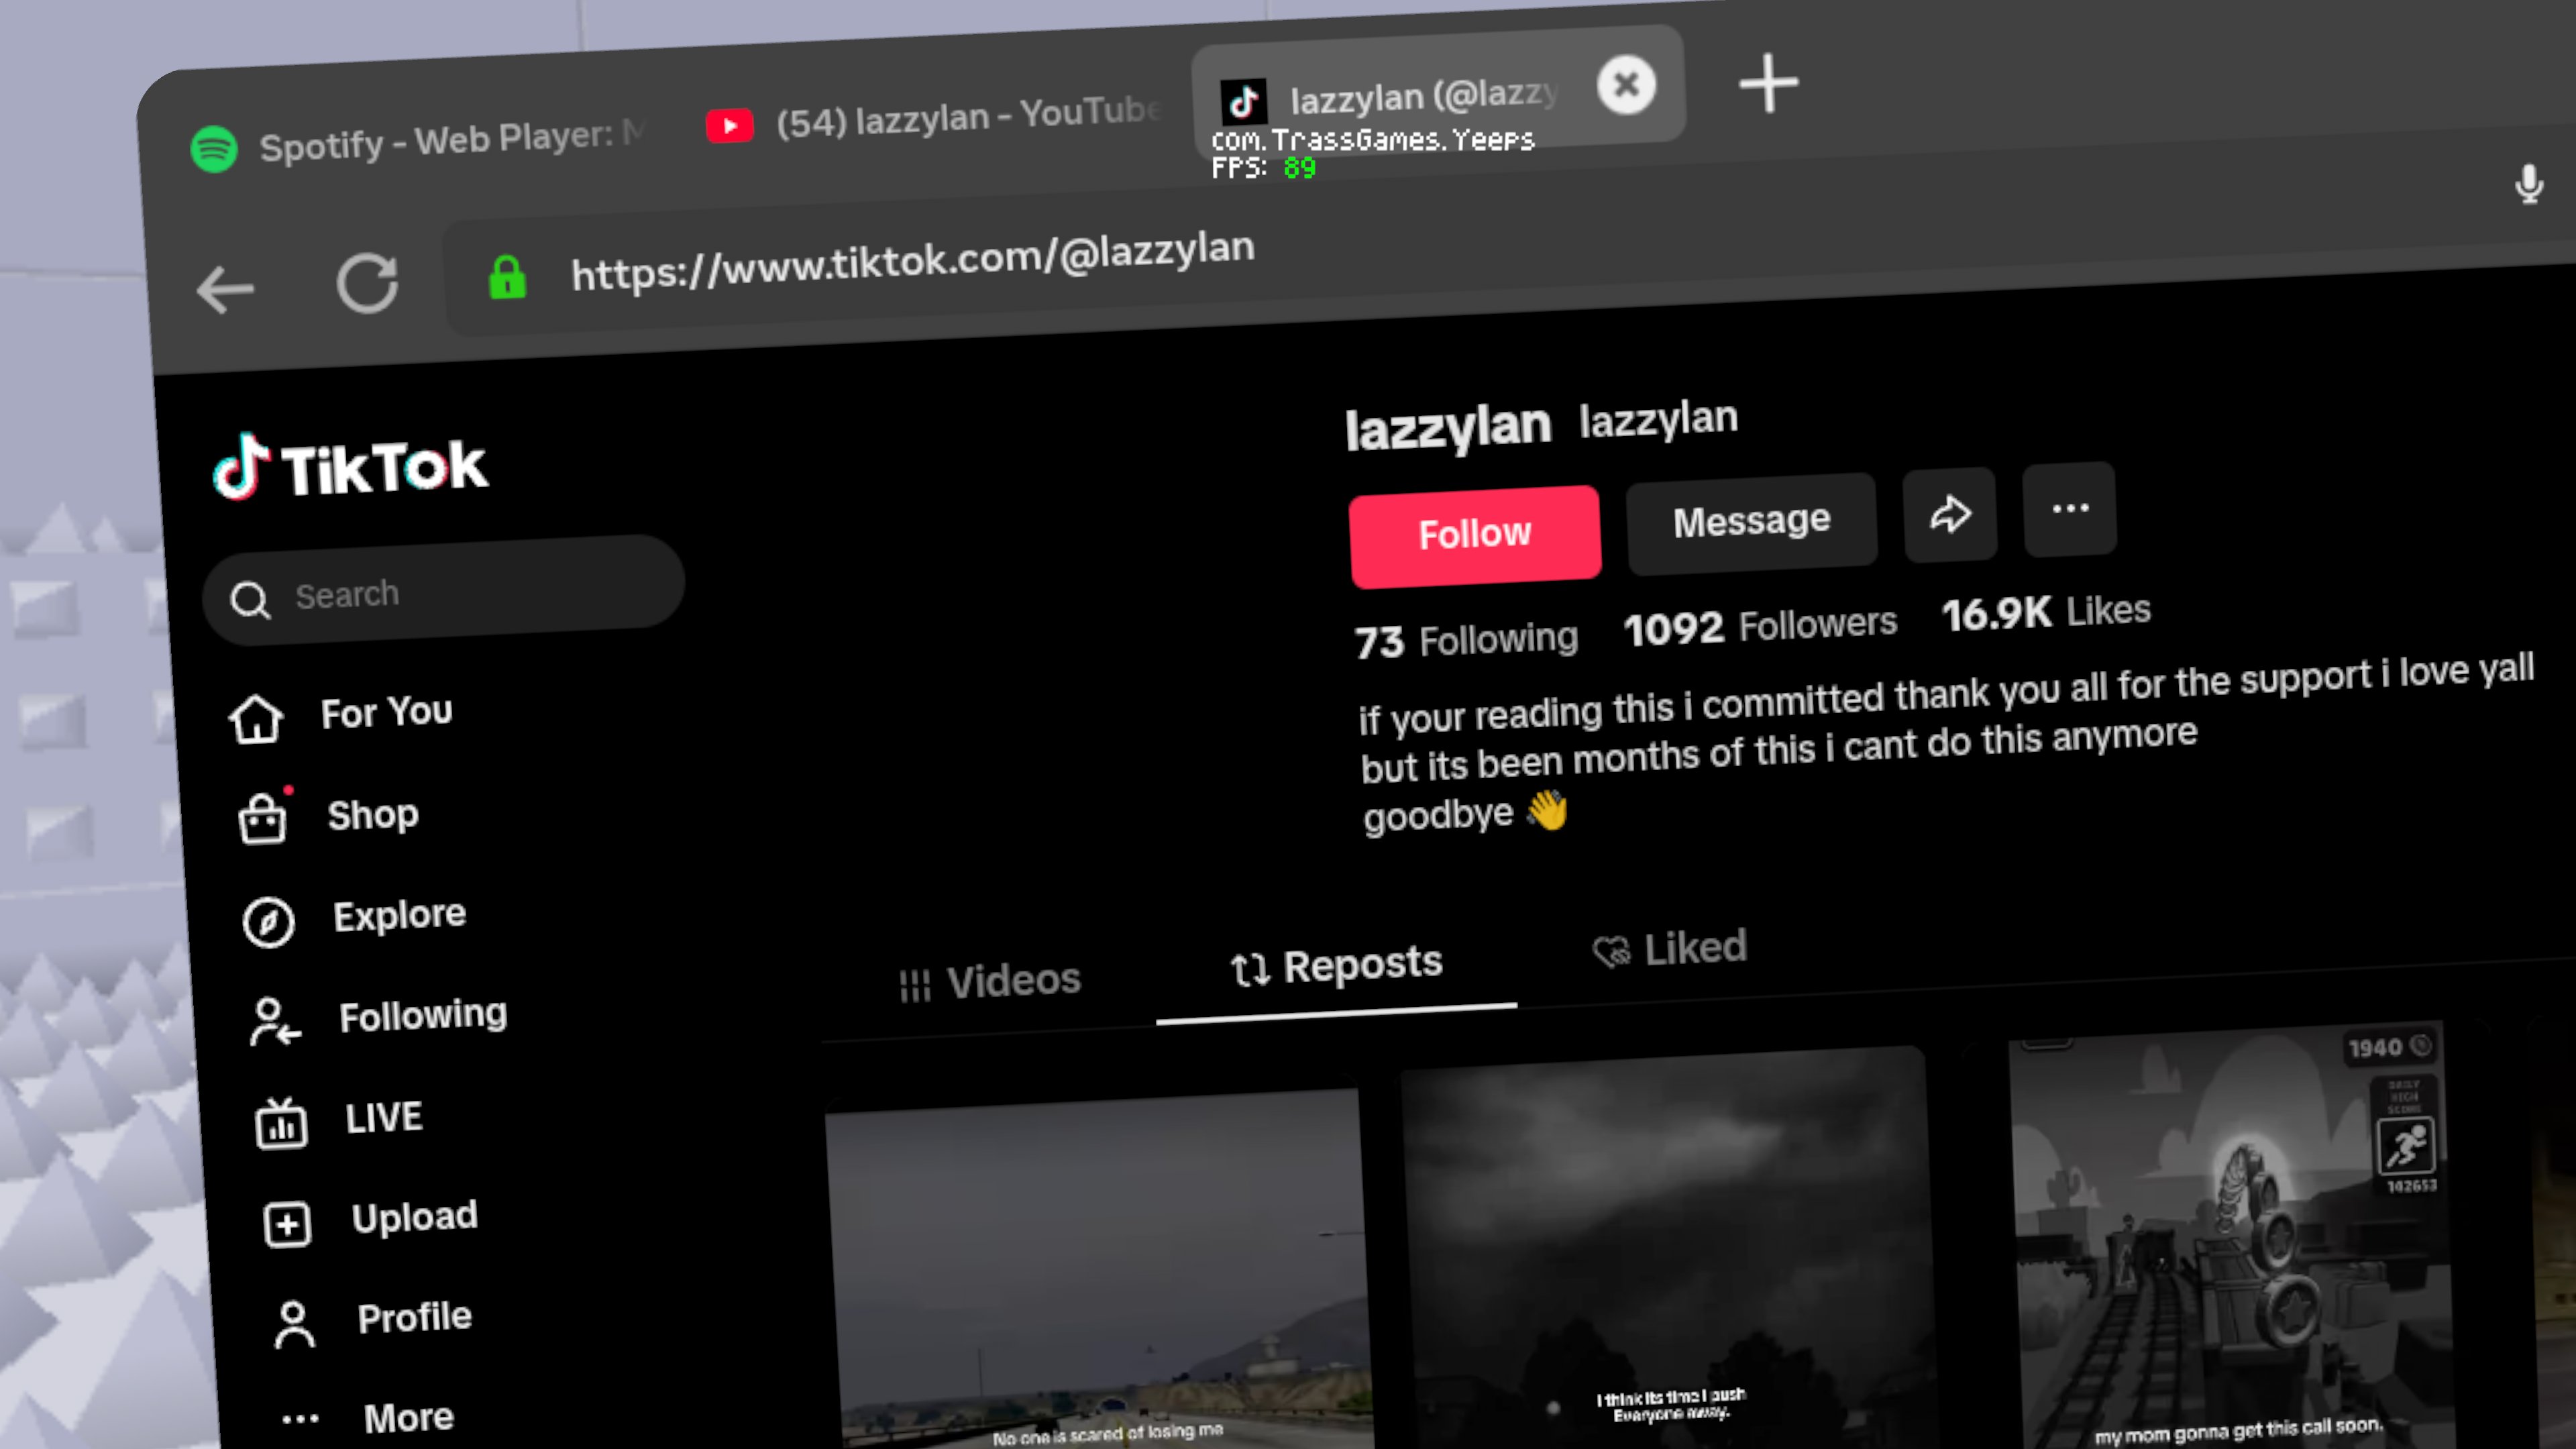Click the grid icon beside Videos

pos(914,986)
